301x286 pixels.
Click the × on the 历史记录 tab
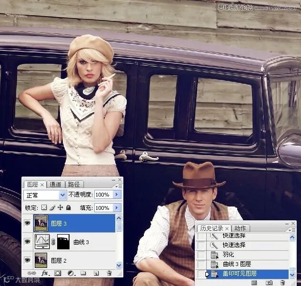point(227,228)
